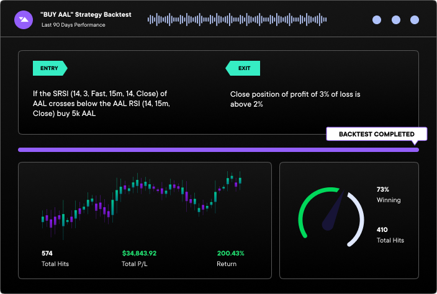Click the 73% Winning stat
This screenshot has width=437, height=294.
[382, 189]
